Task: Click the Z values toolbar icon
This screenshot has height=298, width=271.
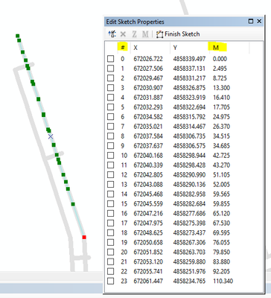Action: click(134, 34)
